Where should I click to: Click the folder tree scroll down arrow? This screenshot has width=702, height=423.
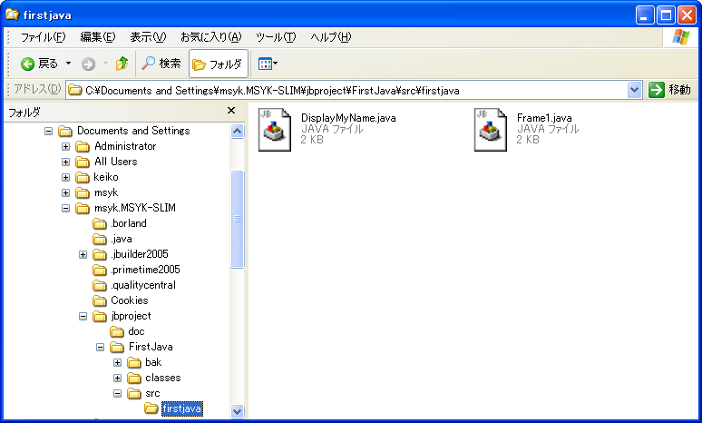coord(238,411)
